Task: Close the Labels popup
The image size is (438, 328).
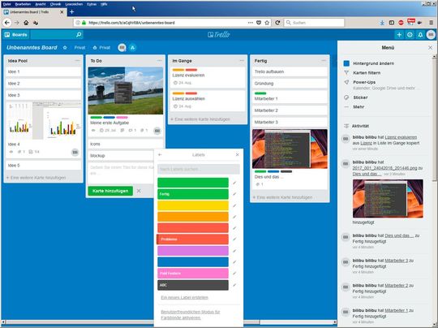Action: (238, 154)
